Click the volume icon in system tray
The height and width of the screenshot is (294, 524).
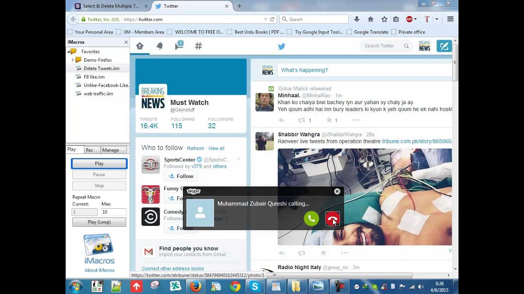coord(421,287)
